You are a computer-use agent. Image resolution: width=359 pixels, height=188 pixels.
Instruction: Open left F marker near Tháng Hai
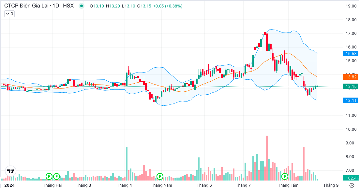49,176
